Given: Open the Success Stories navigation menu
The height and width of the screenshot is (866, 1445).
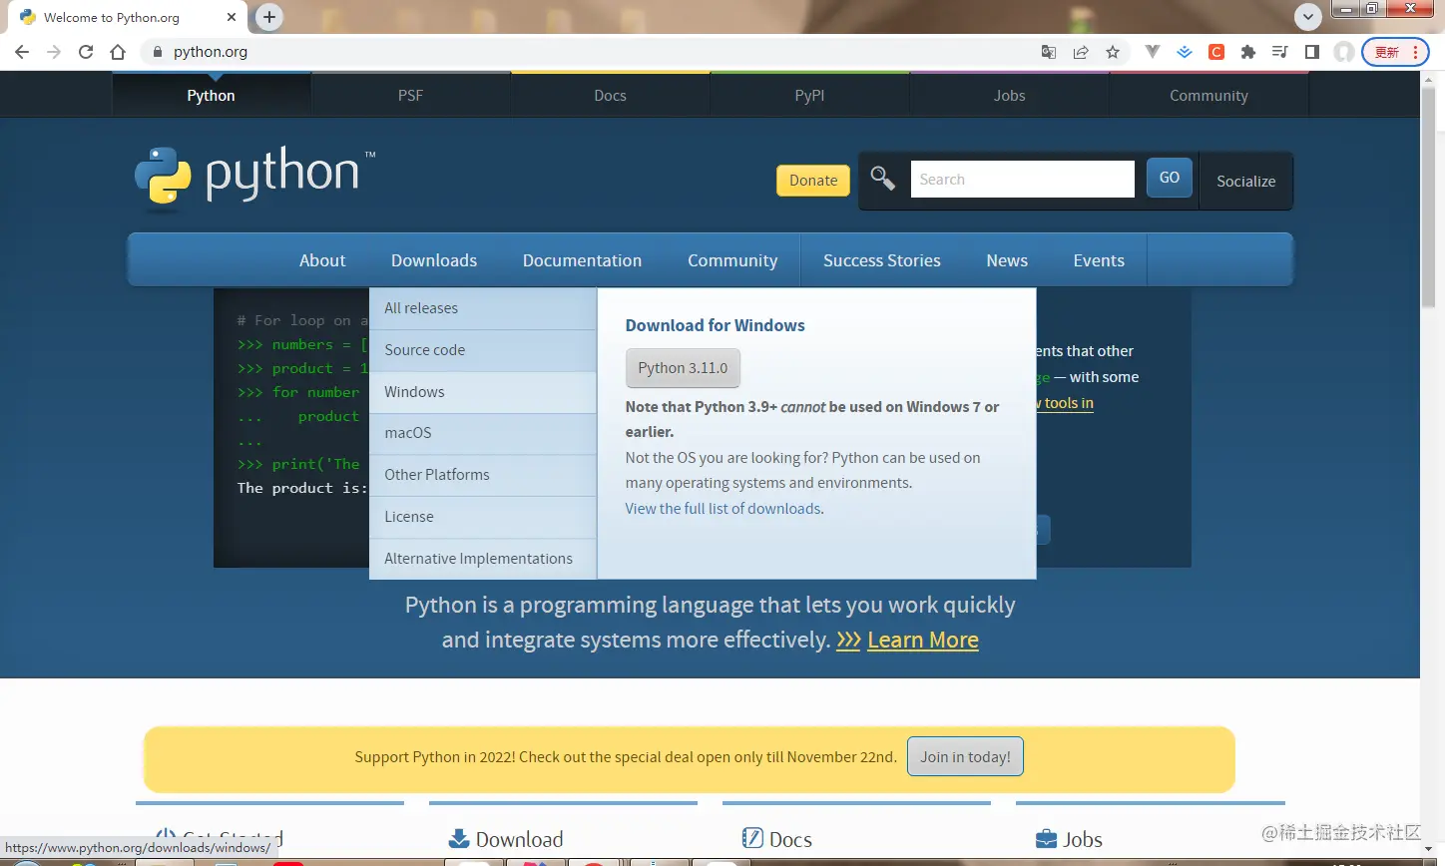Looking at the screenshot, I should tap(882, 260).
